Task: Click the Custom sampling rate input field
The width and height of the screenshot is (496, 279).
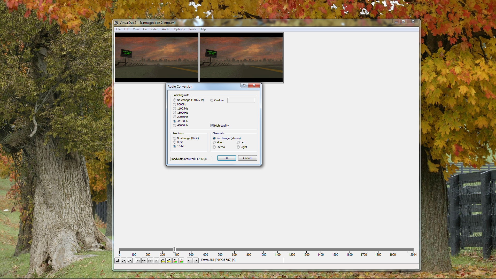Action: point(241,100)
